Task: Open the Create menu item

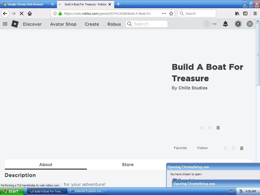Action: tap(92, 24)
